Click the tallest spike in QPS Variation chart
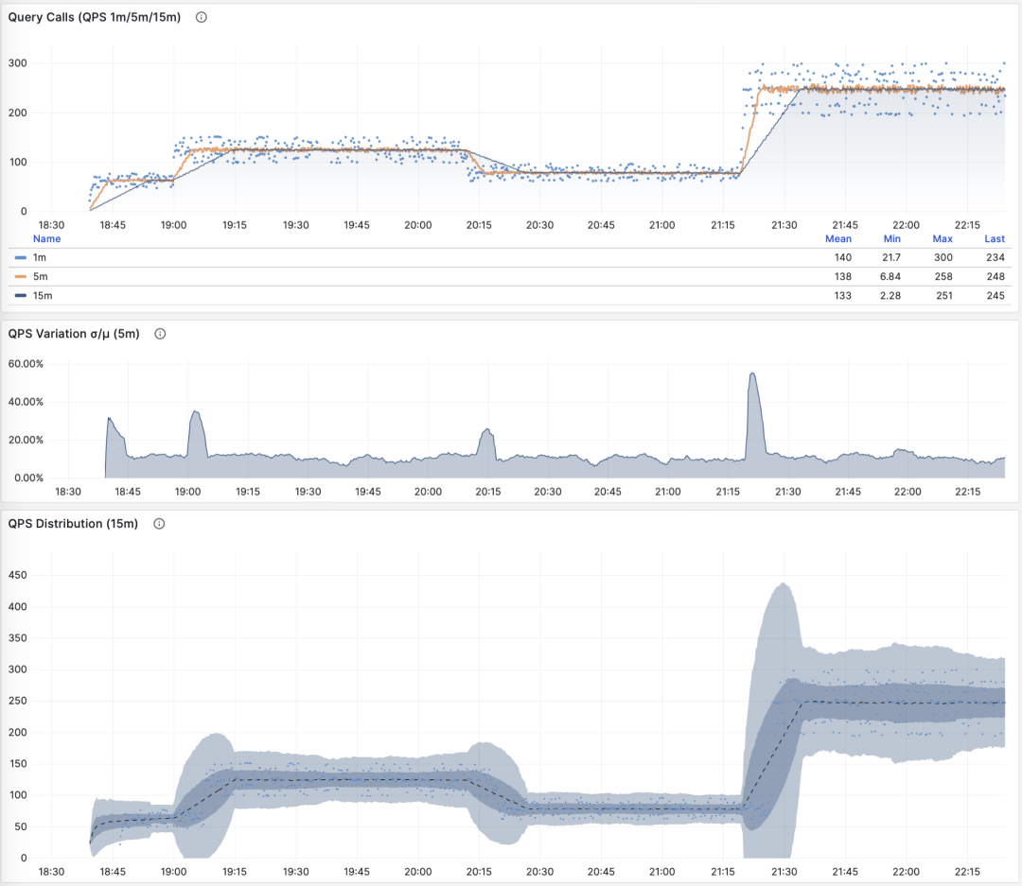 click(752, 374)
